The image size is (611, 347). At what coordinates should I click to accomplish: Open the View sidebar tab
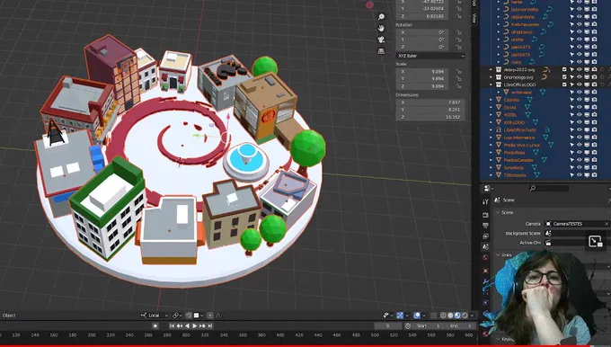[x=474, y=18]
